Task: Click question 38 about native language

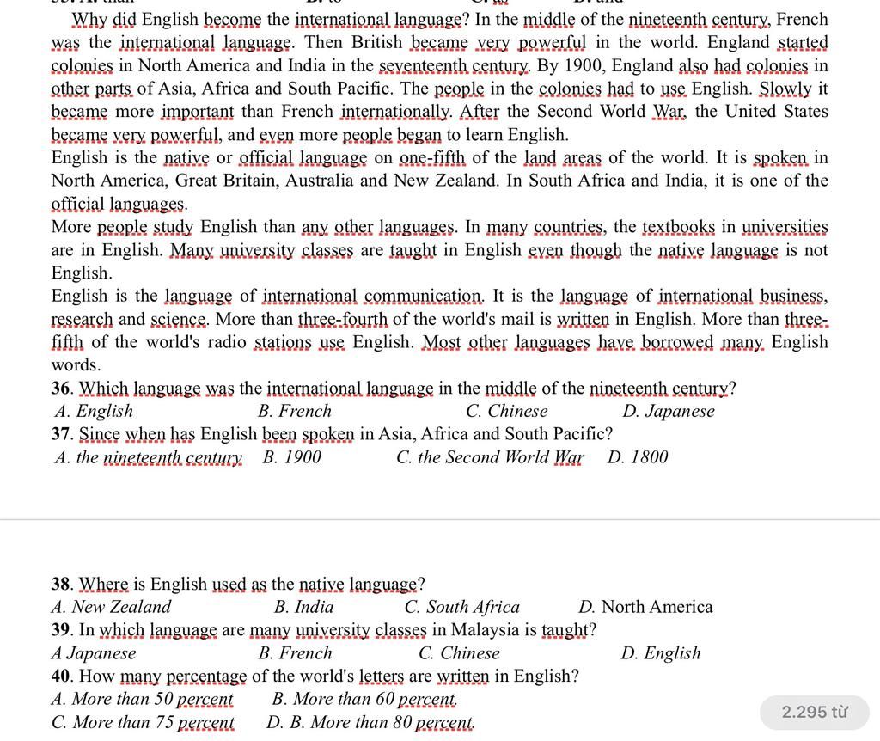Action: point(238,584)
